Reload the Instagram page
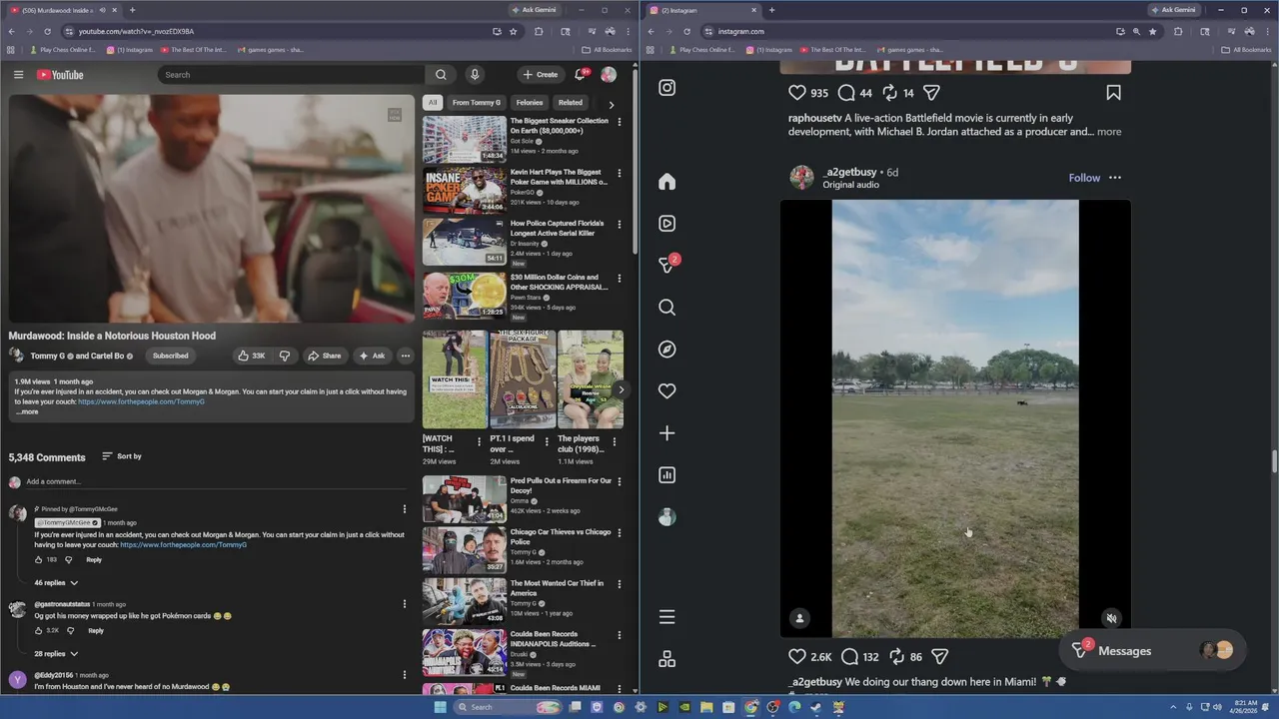 pos(686,31)
